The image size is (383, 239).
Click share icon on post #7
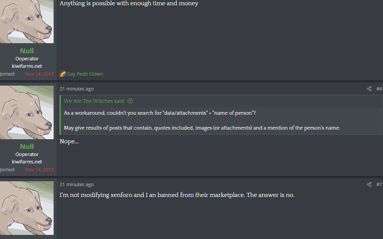369,184
